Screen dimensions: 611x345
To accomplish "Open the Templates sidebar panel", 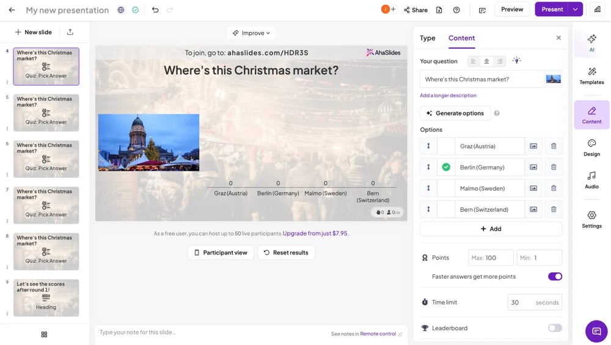I will [x=591, y=76].
